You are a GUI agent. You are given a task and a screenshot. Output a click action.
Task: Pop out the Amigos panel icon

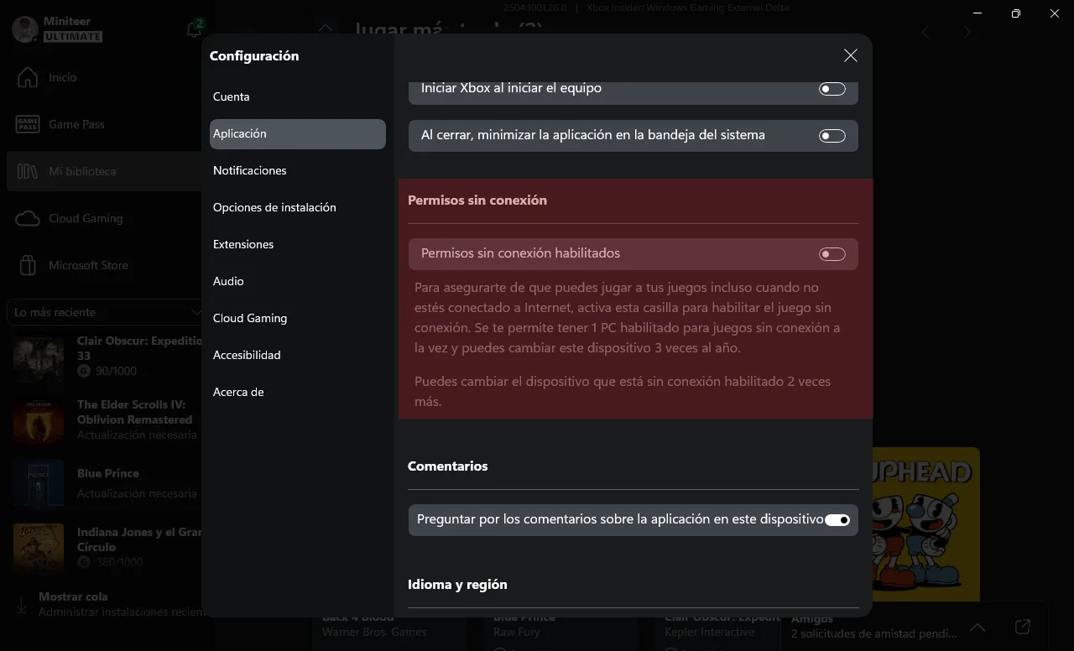(x=1022, y=627)
